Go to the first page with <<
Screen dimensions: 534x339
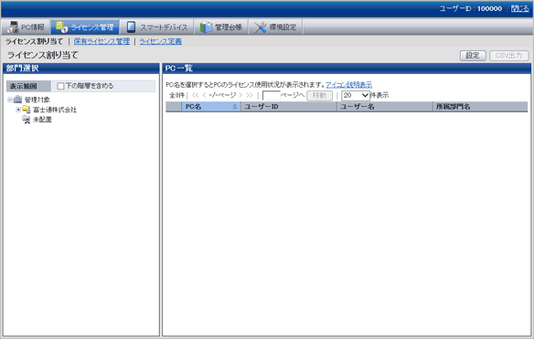click(x=195, y=95)
